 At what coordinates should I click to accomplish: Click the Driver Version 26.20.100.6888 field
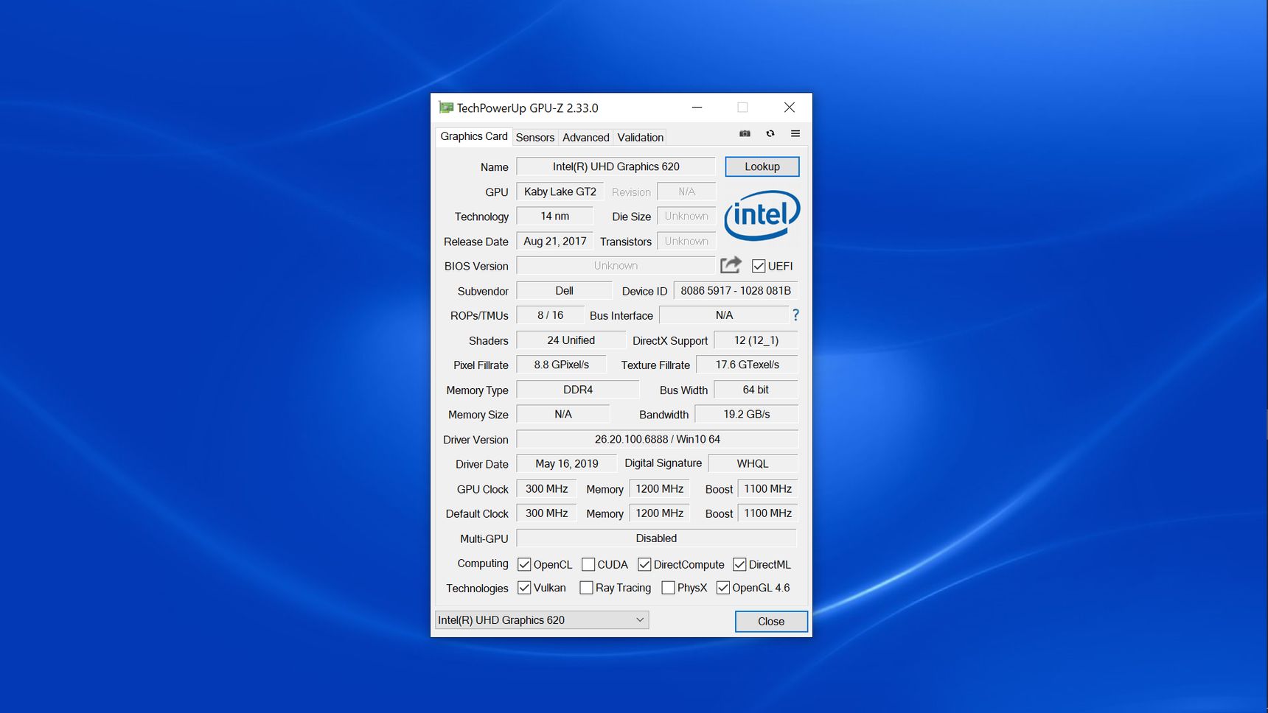tap(658, 439)
